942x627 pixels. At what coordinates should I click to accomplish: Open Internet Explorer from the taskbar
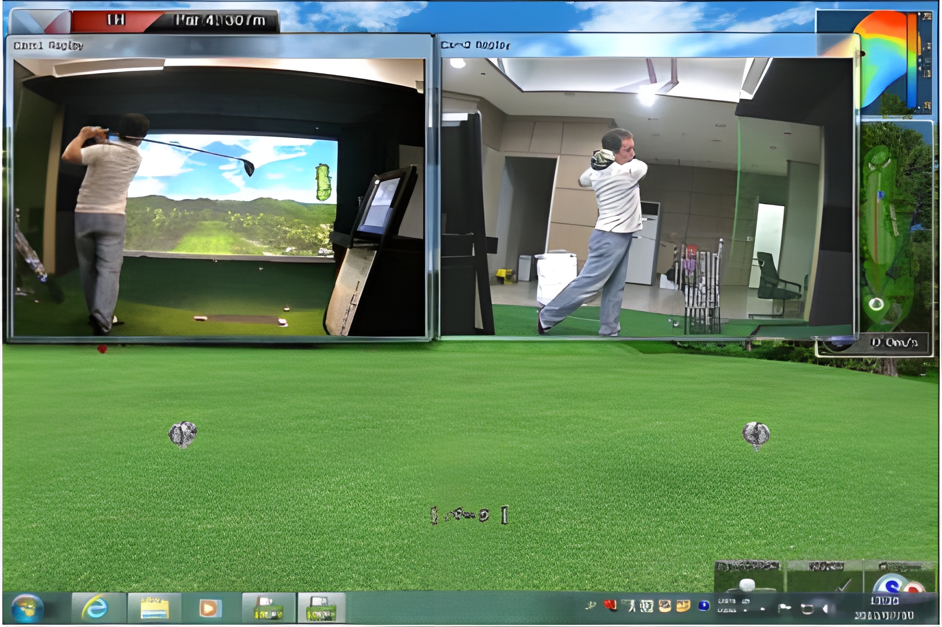coord(95,608)
